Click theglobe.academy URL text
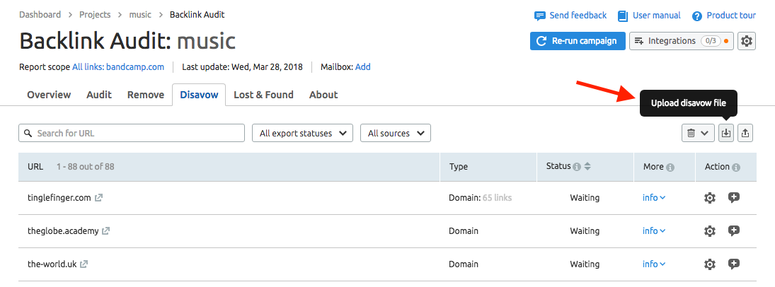The height and width of the screenshot is (287, 775). (x=63, y=230)
